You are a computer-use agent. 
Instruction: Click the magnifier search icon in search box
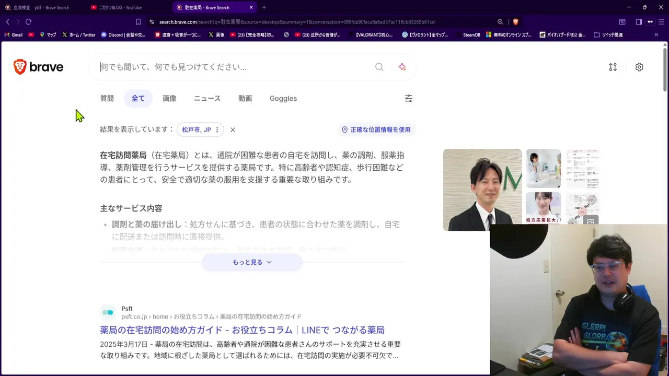tap(379, 67)
